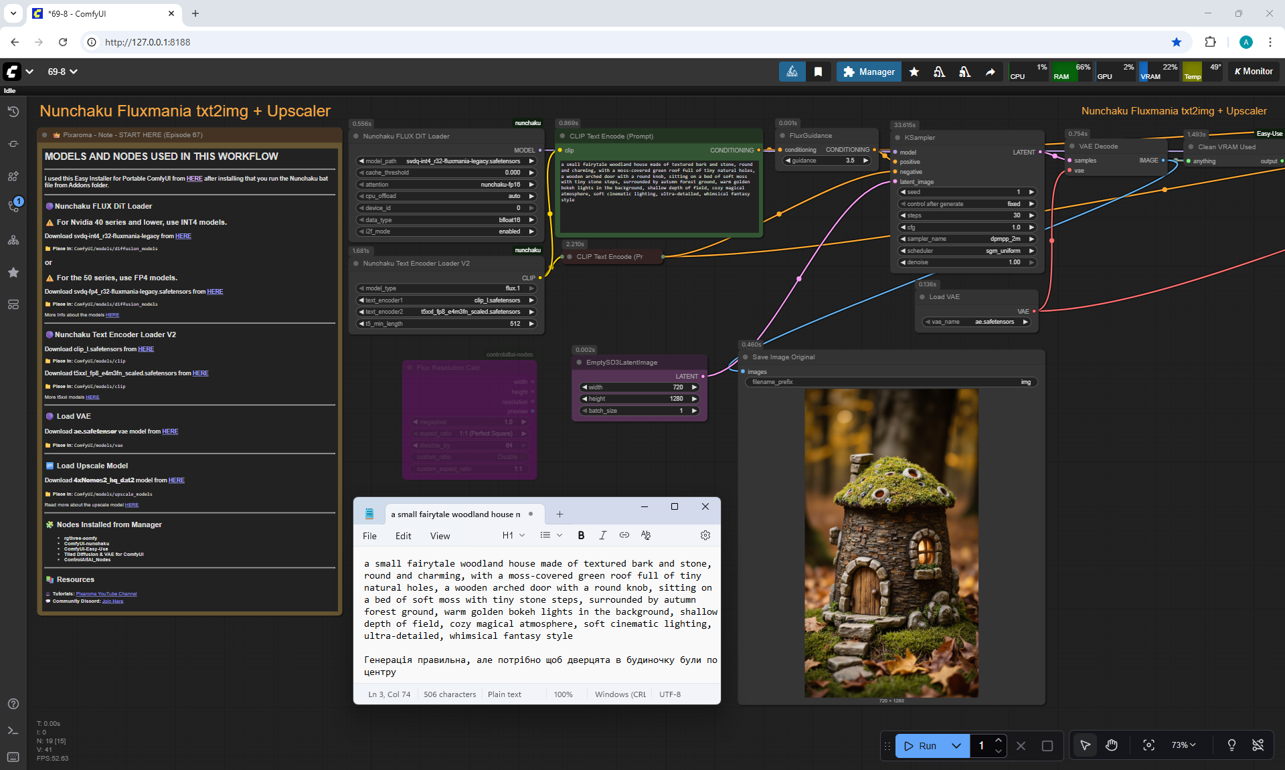Click the Run workflow button
1285x770 pixels.
click(922, 746)
